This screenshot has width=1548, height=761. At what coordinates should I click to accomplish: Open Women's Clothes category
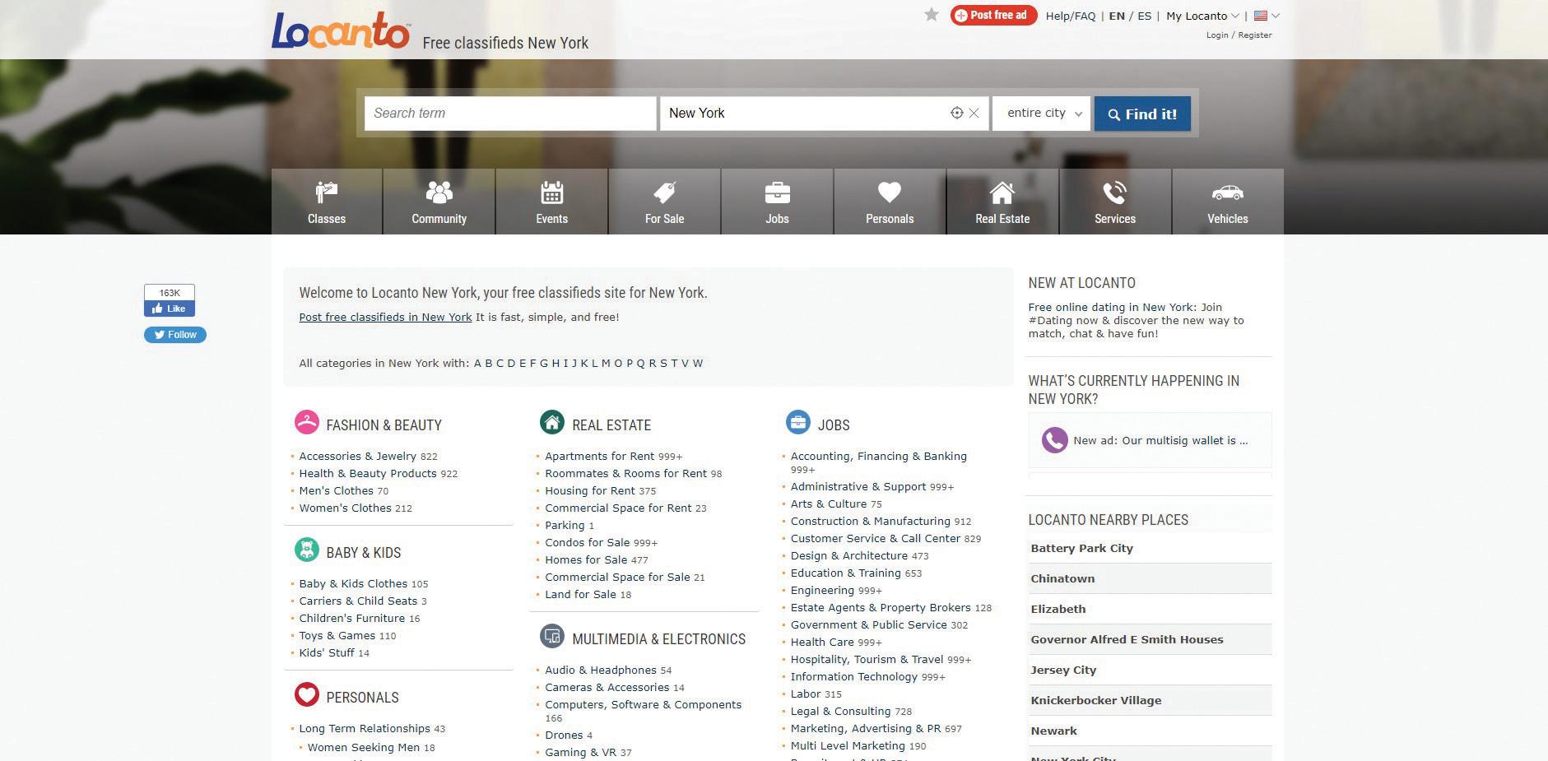[346, 508]
